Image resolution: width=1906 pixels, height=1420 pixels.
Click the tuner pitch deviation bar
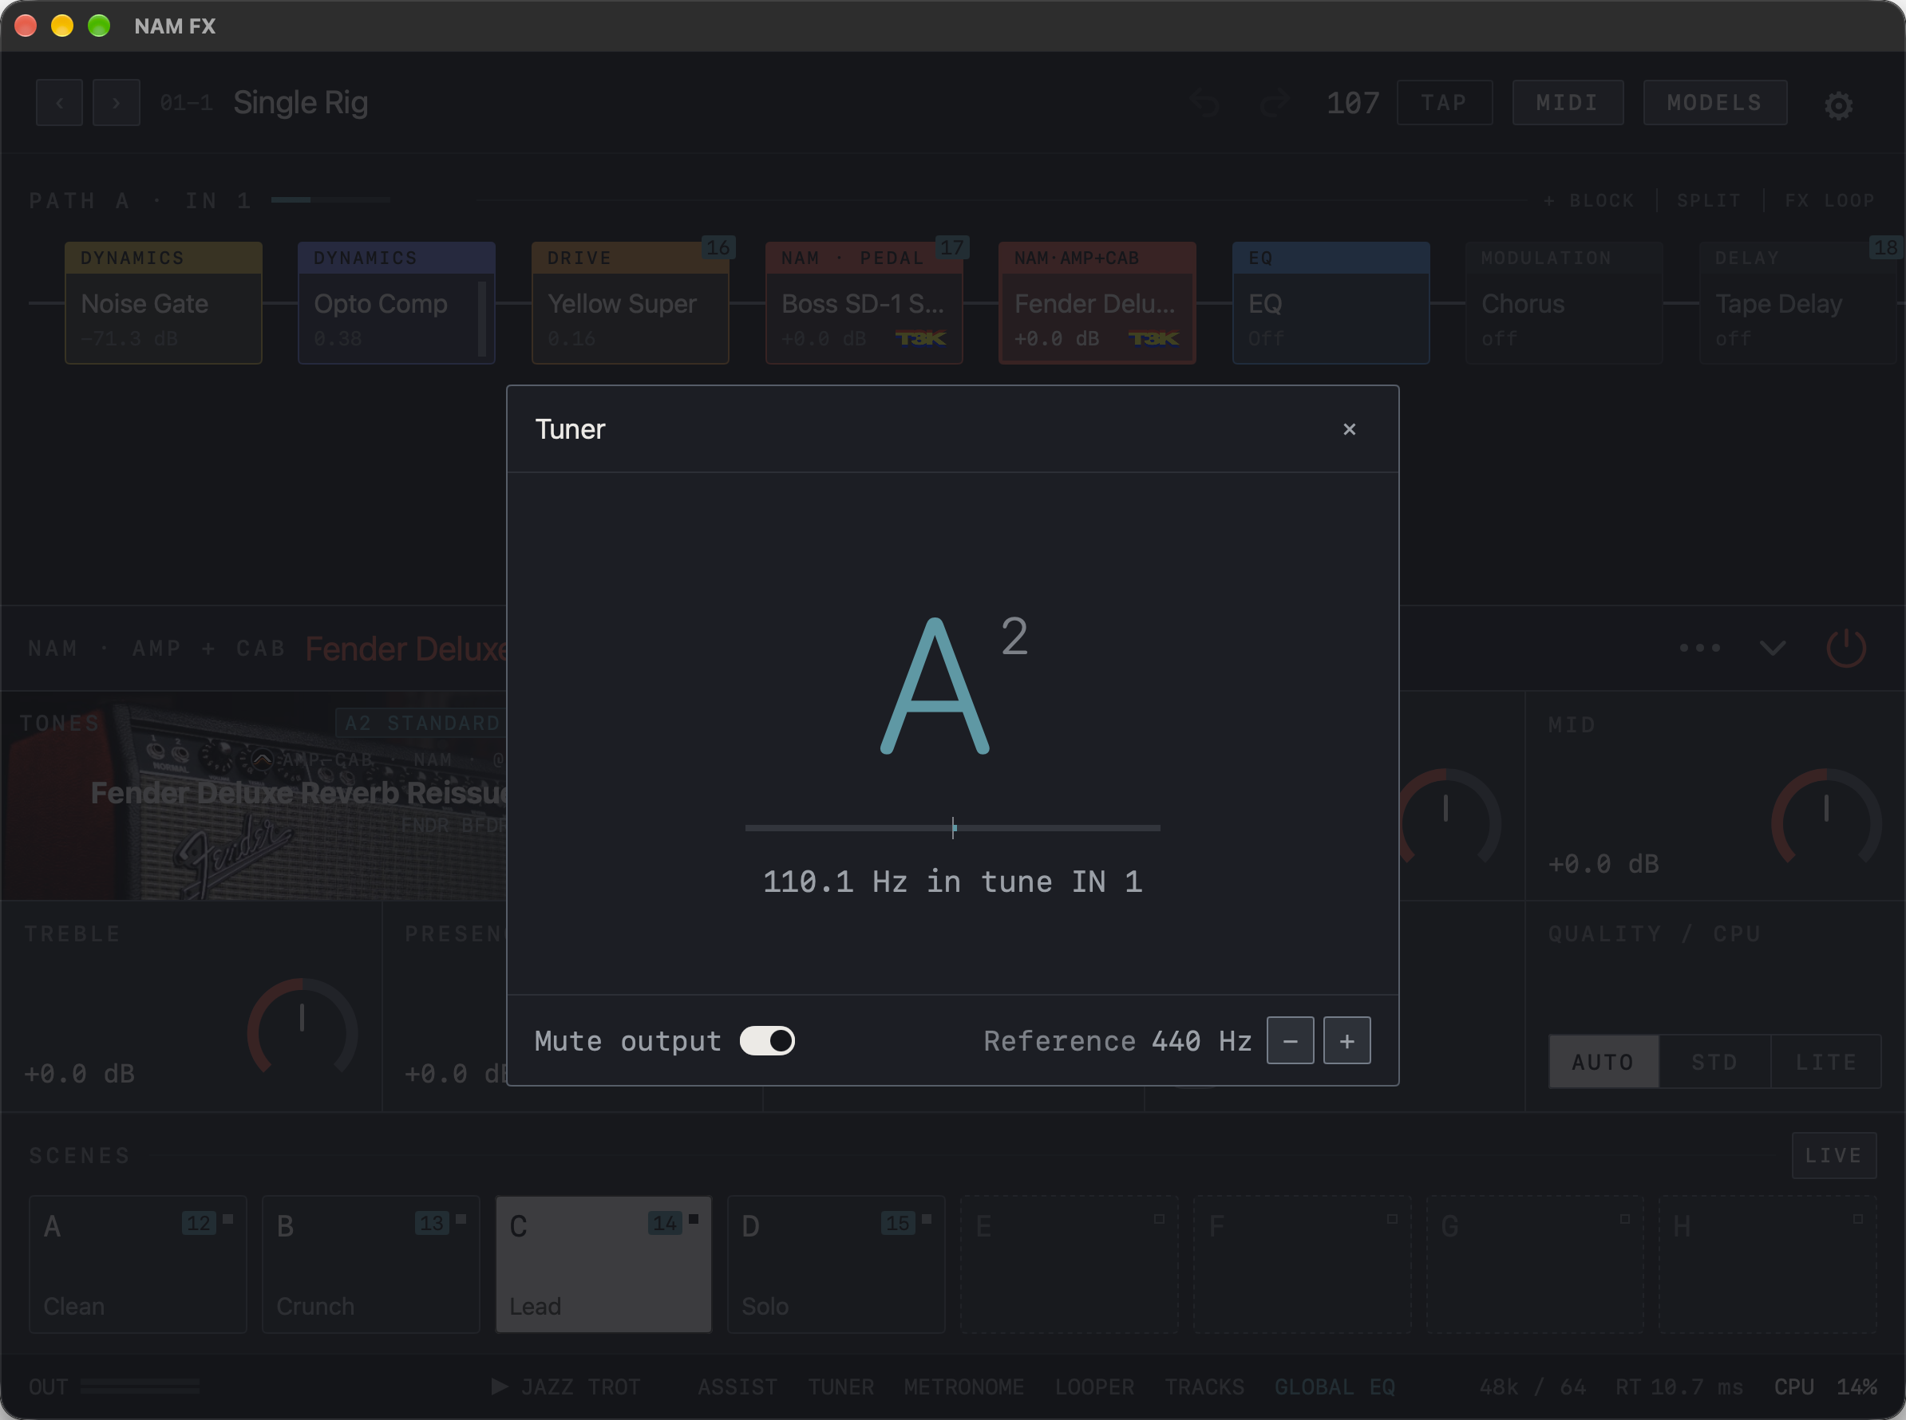[953, 828]
